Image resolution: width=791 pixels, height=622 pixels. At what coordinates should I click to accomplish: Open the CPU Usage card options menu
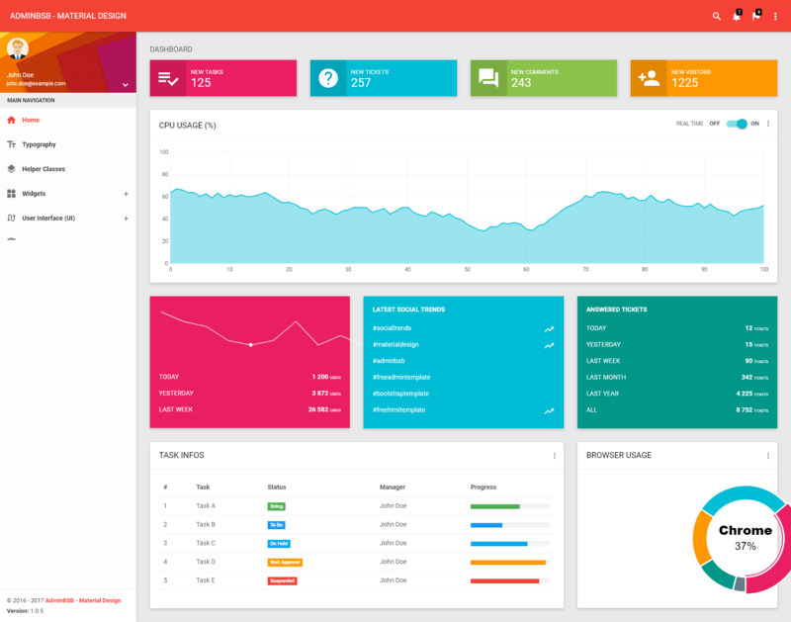[768, 124]
